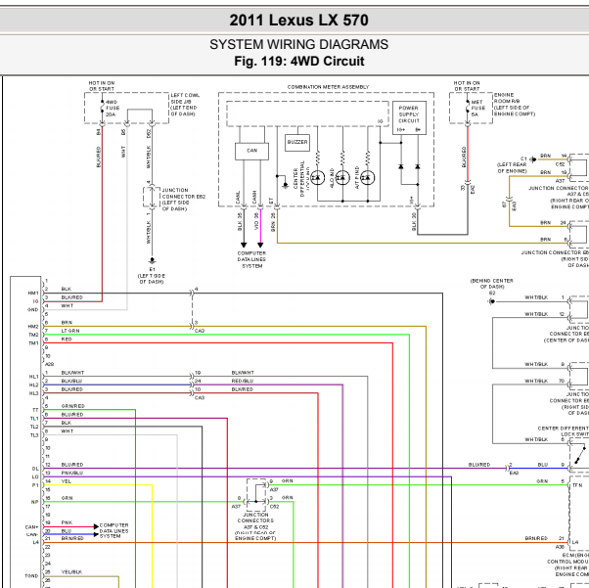
Task: Click "JUNCTION CONNECTOR E62 (LEFT SIDE OF DASH)" label
Action: (x=183, y=200)
